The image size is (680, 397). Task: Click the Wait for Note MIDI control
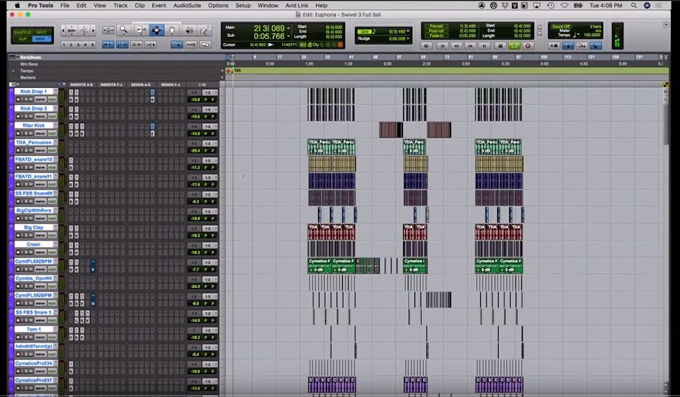pyautogui.click(x=554, y=45)
